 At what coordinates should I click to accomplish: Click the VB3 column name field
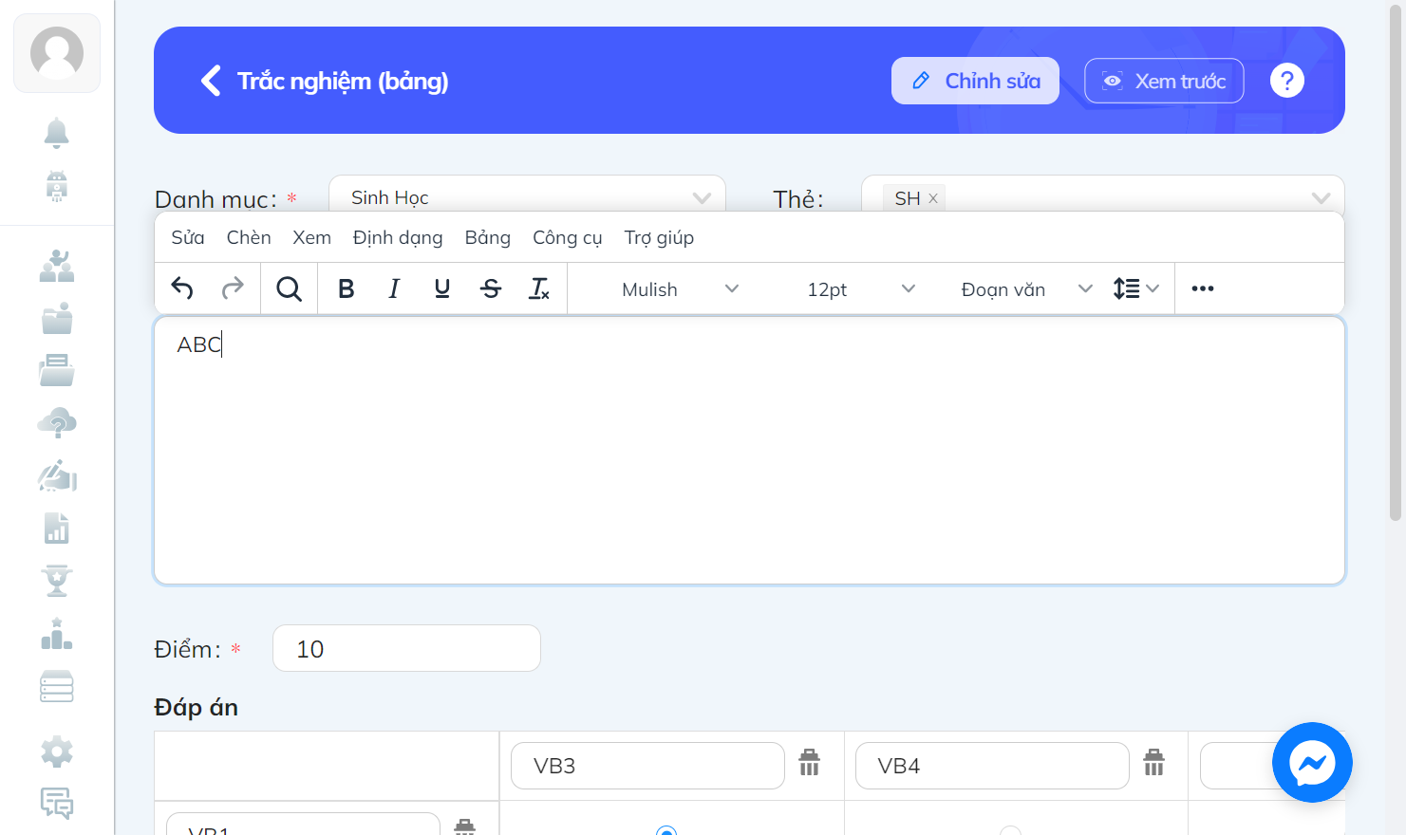(647, 766)
